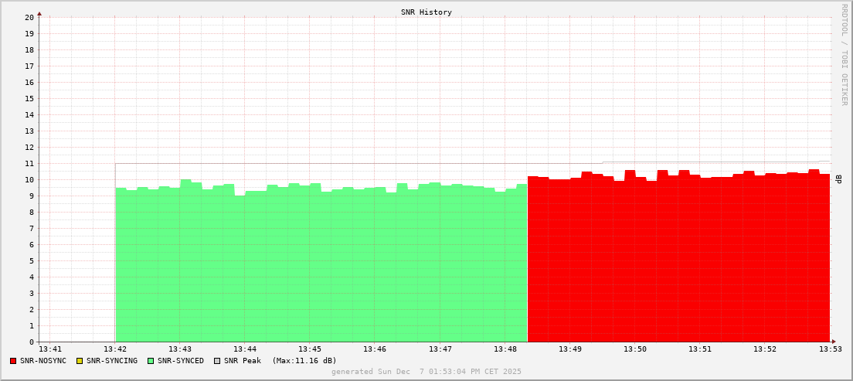This screenshot has width=853, height=381.
Task: Click the 13:53 time axis label
Action: [x=829, y=350]
